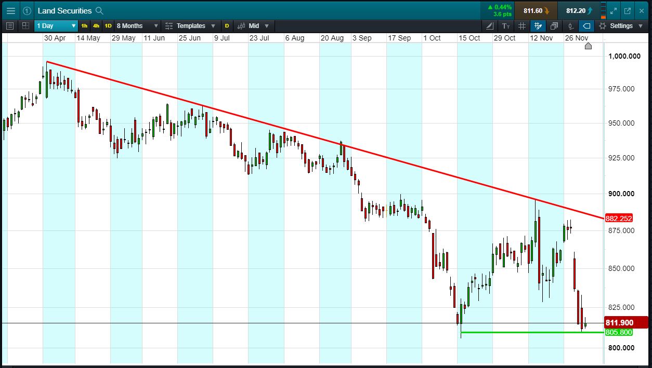Click the sentiment level bars indicator

tap(603, 10)
